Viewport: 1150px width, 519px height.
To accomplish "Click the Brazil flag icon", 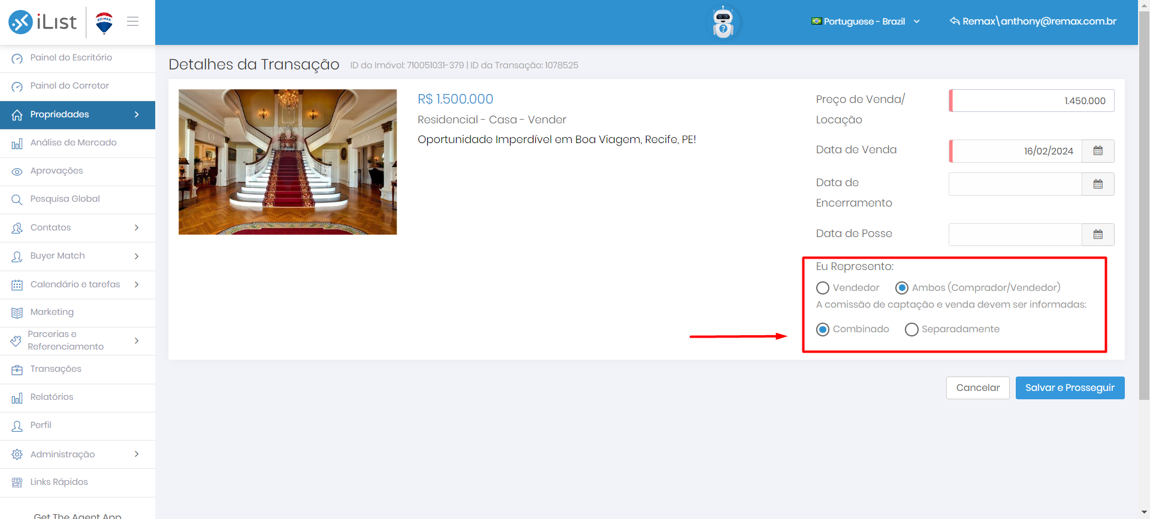I will (x=816, y=21).
